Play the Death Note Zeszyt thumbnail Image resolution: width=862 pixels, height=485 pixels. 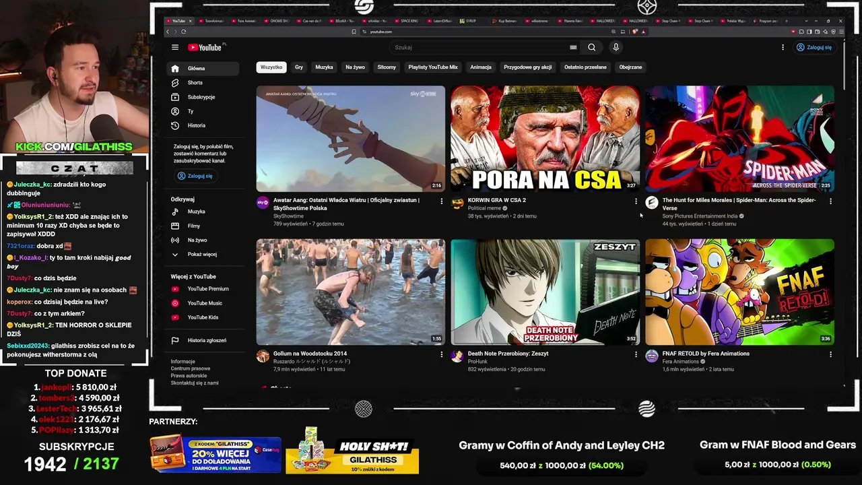(545, 292)
